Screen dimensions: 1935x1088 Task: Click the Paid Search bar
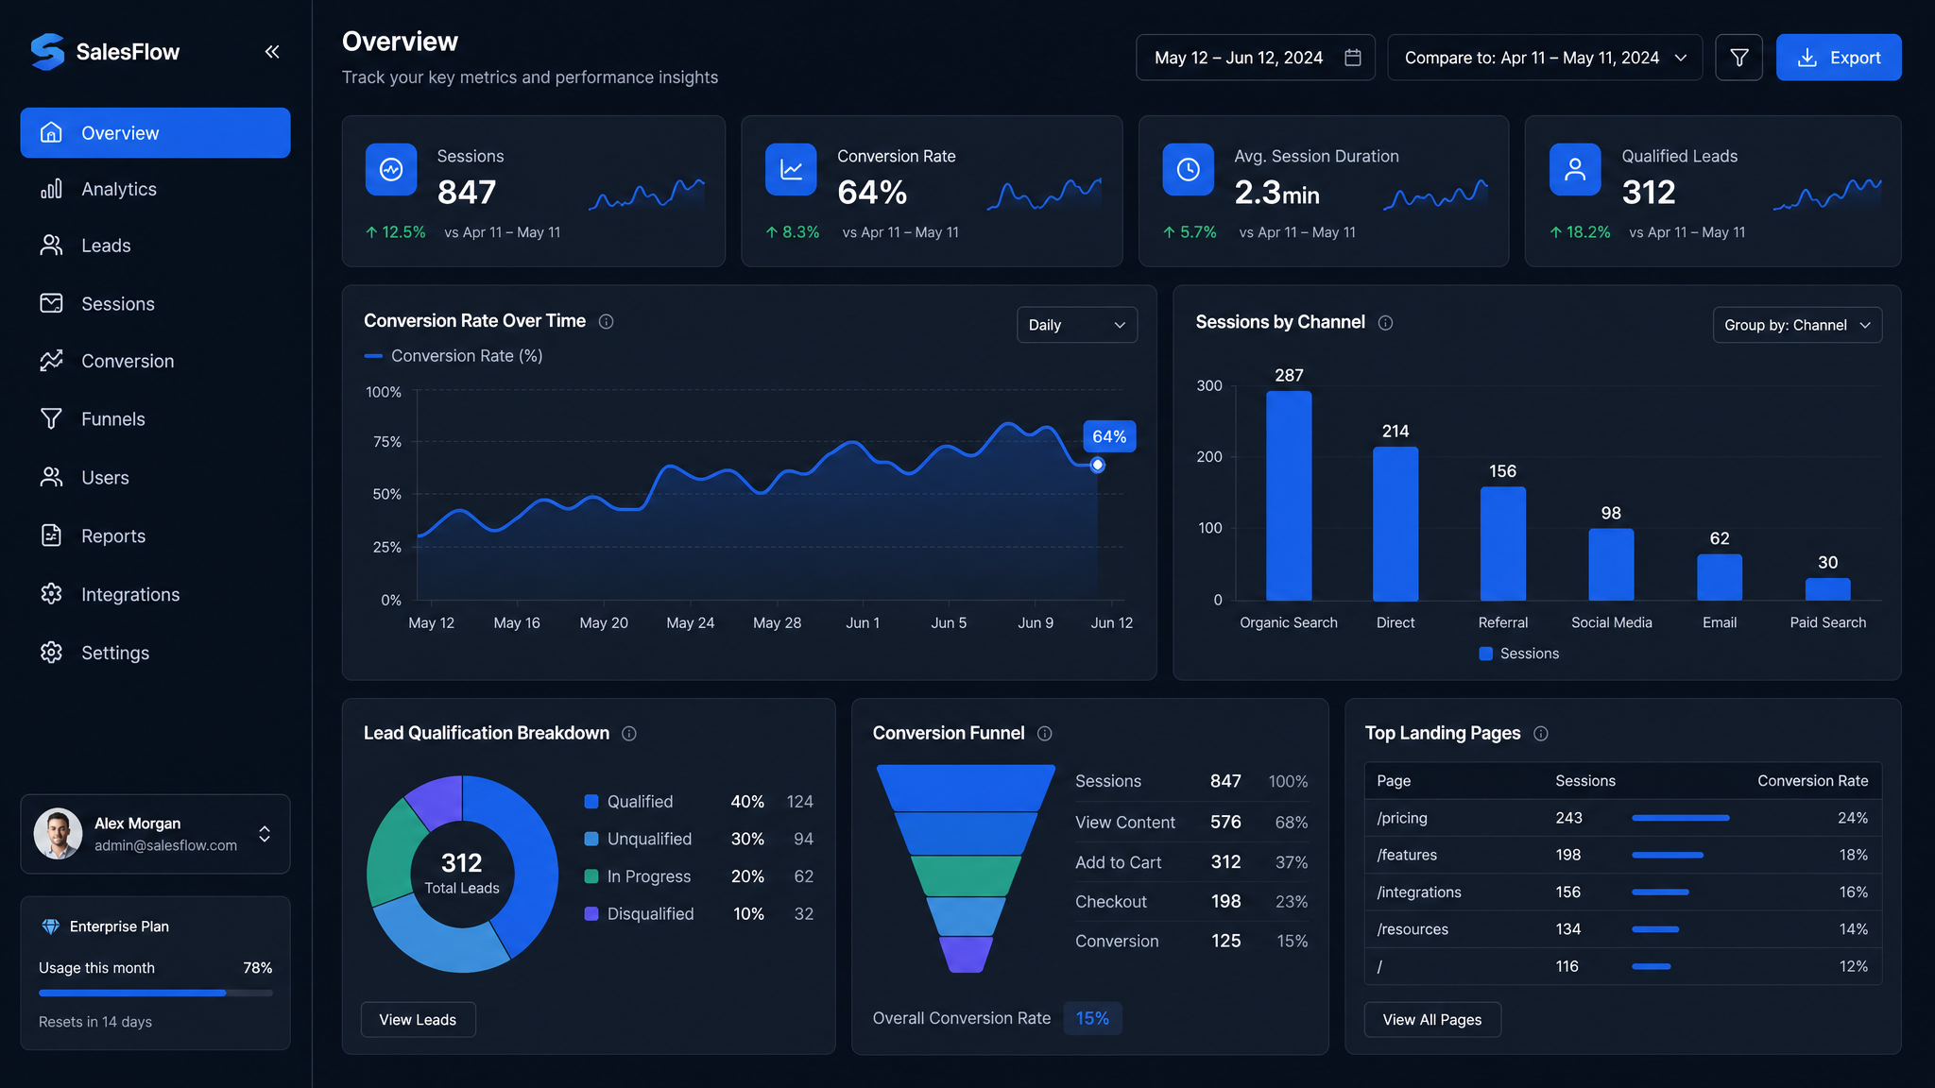pyautogui.click(x=1827, y=589)
